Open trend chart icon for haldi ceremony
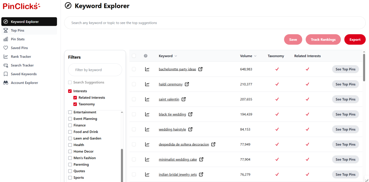This screenshot has width=369, height=182. click(x=147, y=84)
